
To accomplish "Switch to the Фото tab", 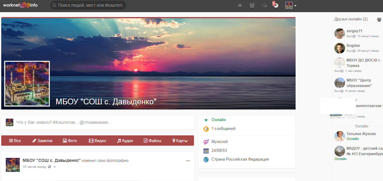I will pos(70,141).
